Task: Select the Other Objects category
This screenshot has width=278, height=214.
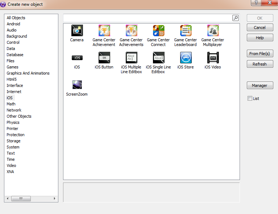Action: click(19, 116)
